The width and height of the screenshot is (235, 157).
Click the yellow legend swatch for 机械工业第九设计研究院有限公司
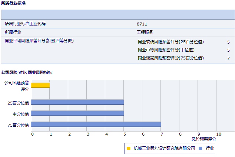pos(129,149)
